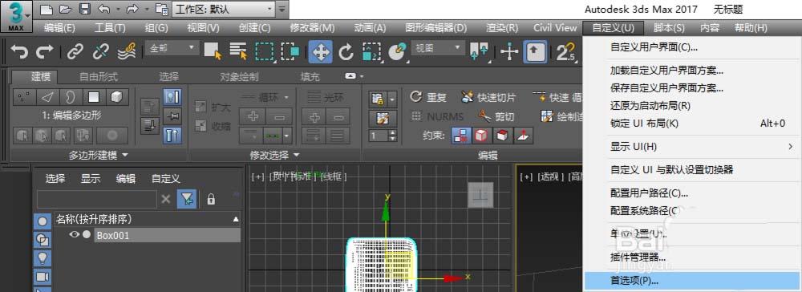The width and height of the screenshot is (802, 292).
Task: Click the Lock icon in scene explorer
Action: [x=211, y=199]
